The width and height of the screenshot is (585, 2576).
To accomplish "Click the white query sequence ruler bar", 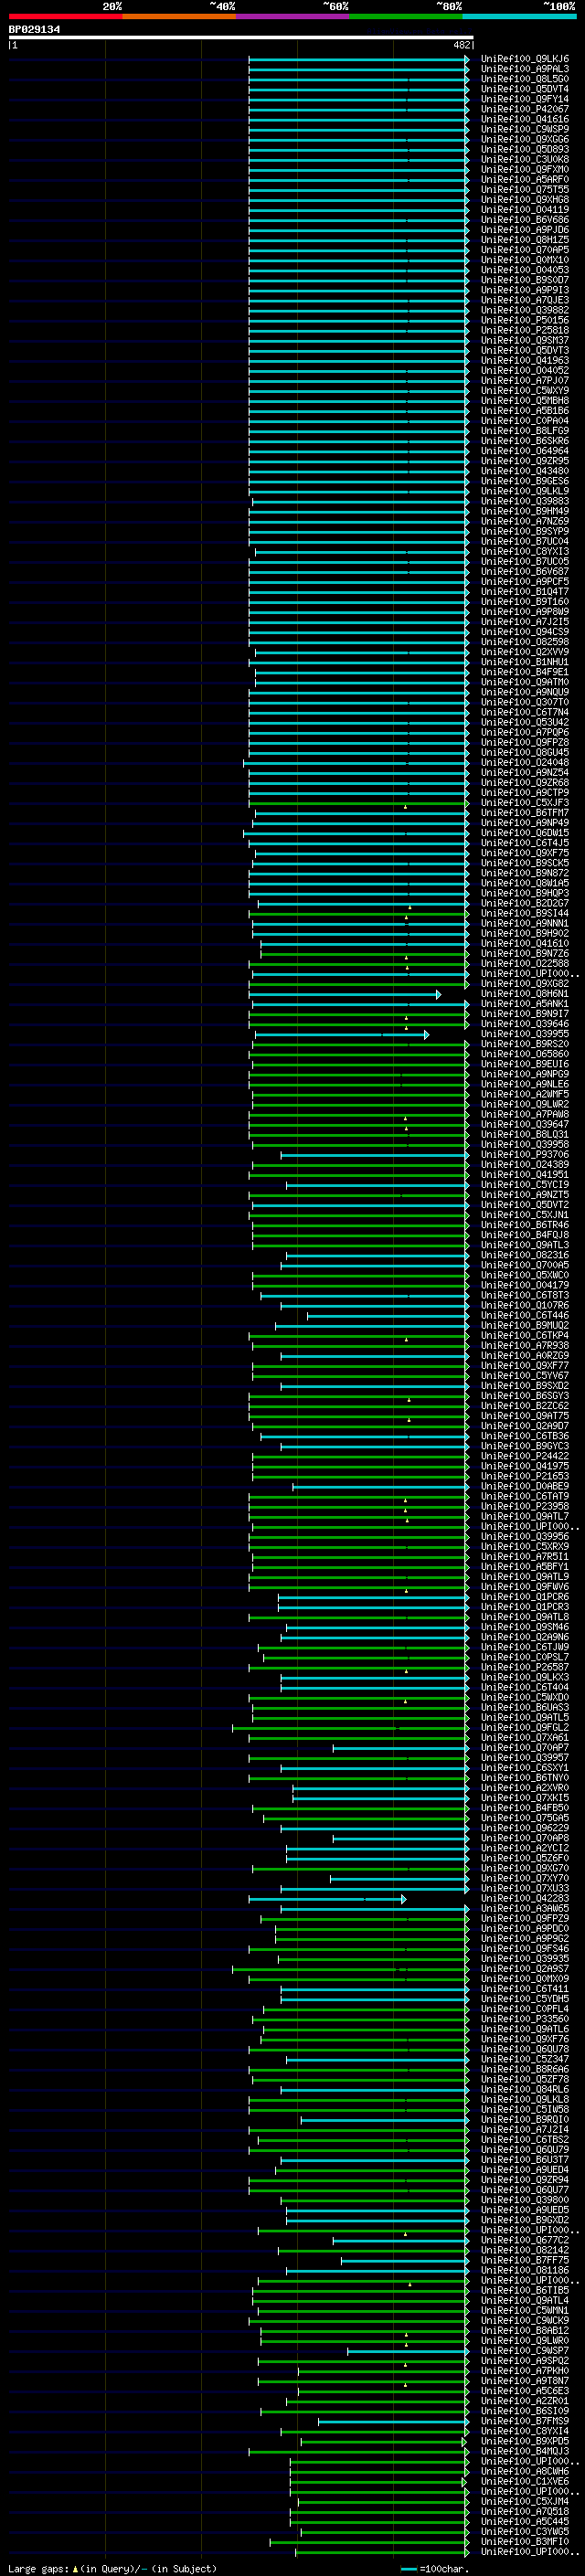I will click(x=241, y=38).
